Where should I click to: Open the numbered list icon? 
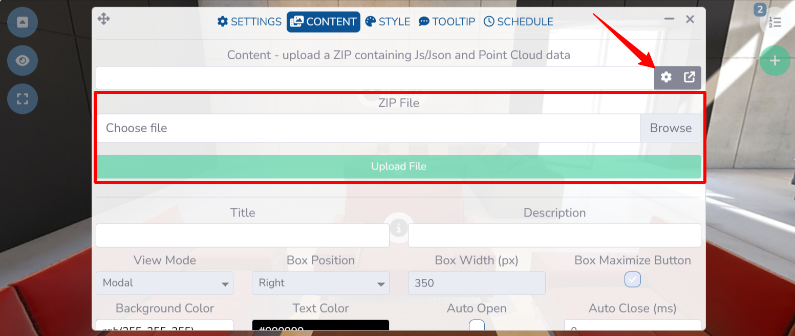pos(775,22)
